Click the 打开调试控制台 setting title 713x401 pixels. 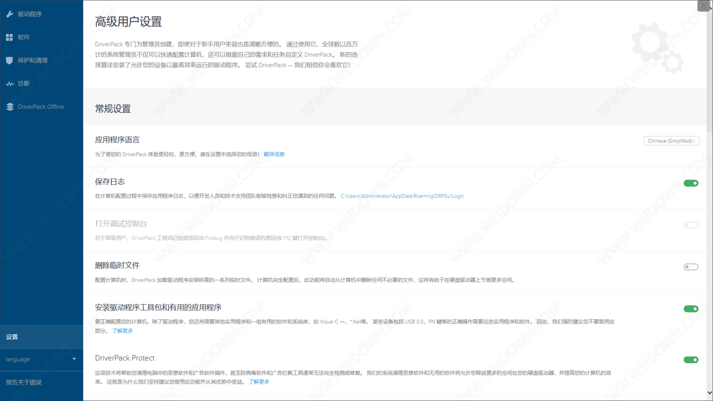[121, 223]
